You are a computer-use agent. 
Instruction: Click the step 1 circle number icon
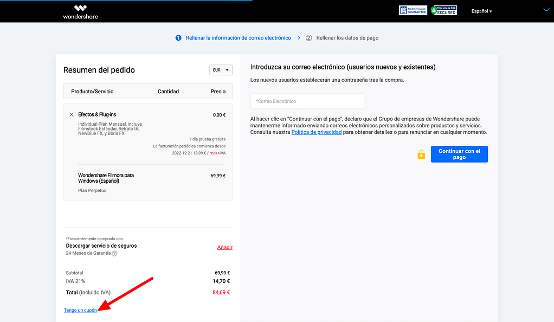click(x=178, y=38)
